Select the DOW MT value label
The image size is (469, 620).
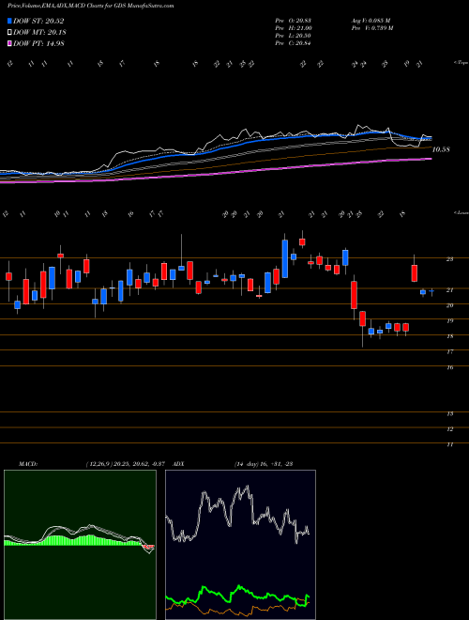click(39, 33)
